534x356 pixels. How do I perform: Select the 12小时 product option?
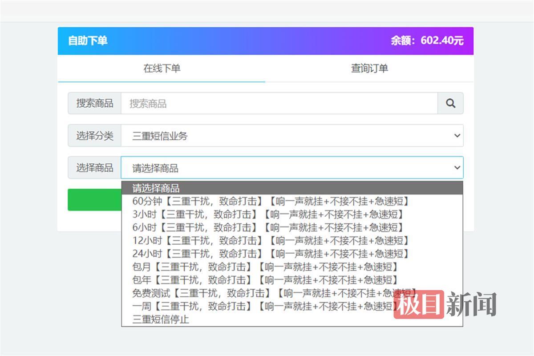click(x=270, y=241)
